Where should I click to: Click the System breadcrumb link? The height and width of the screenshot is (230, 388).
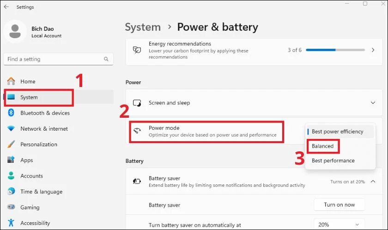click(x=144, y=27)
